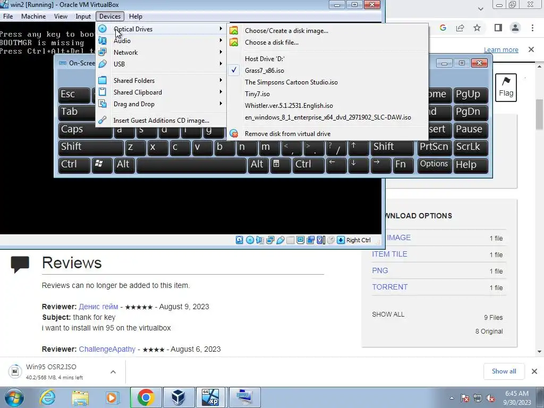Click the On-Screen Keyboard taskbar icon
544x408 pixels.
(x=244, y=397)
